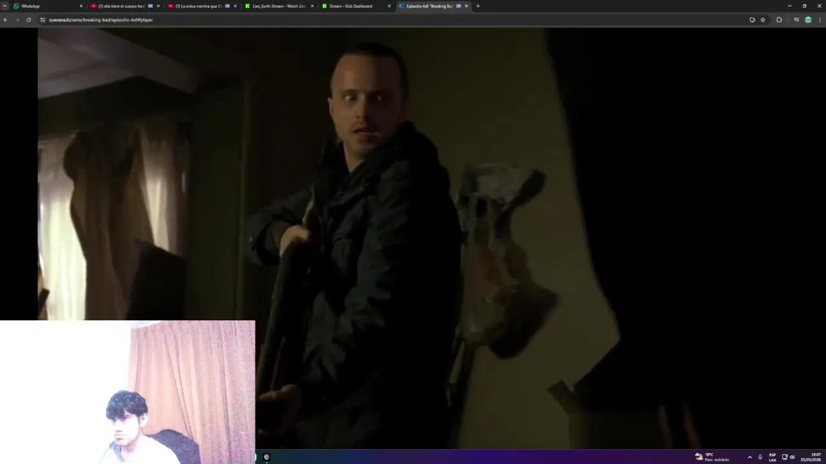826x464 pixels.
Task: Reload the cuevana page
Action: [28, 20]
